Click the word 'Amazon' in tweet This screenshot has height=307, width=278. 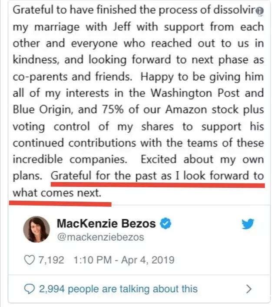click(x=186, y=109)
